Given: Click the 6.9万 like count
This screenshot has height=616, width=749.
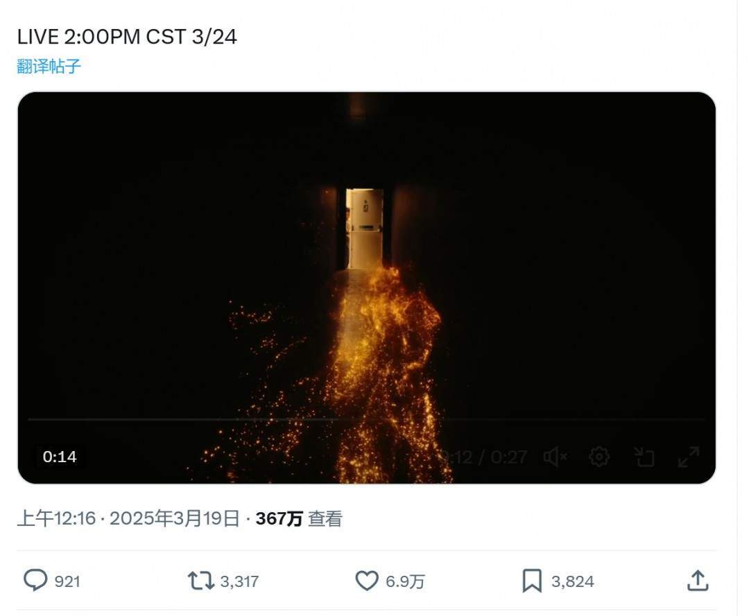Looking at the screenshot, I should (405, 581).
